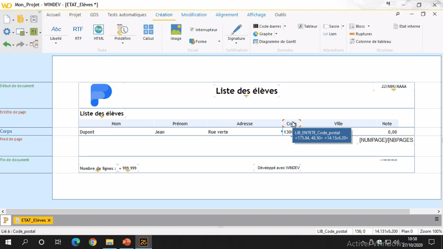Expand the Blocs dropdown

pos(368,26)
